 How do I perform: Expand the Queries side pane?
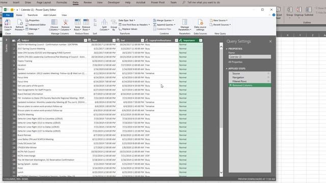pyautogui.click(x=6, y=40)
